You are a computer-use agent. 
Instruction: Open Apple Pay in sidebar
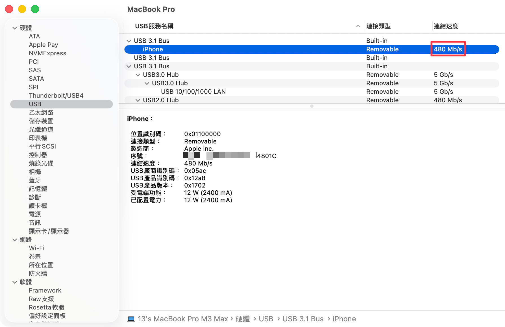click(43, 45)
